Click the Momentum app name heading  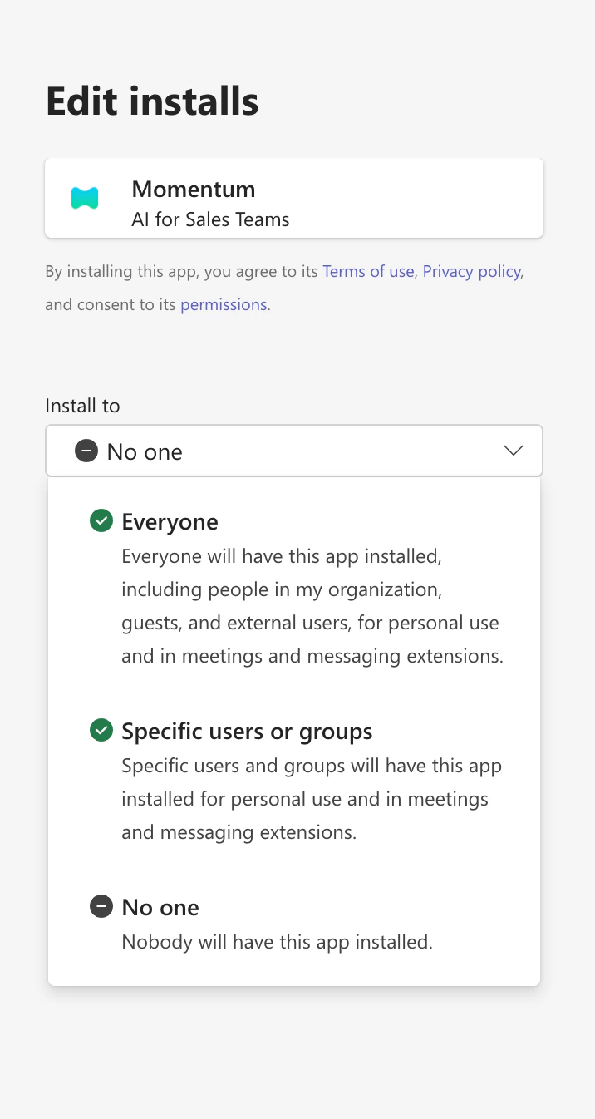(x=194, y=189)
